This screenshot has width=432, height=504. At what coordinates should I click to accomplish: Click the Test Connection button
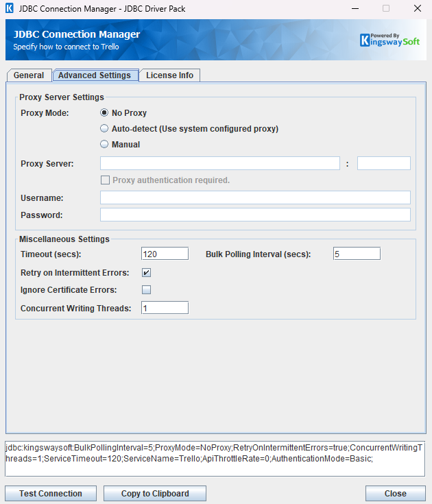click(51, 494)
